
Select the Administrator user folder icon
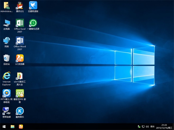point(7,5)
